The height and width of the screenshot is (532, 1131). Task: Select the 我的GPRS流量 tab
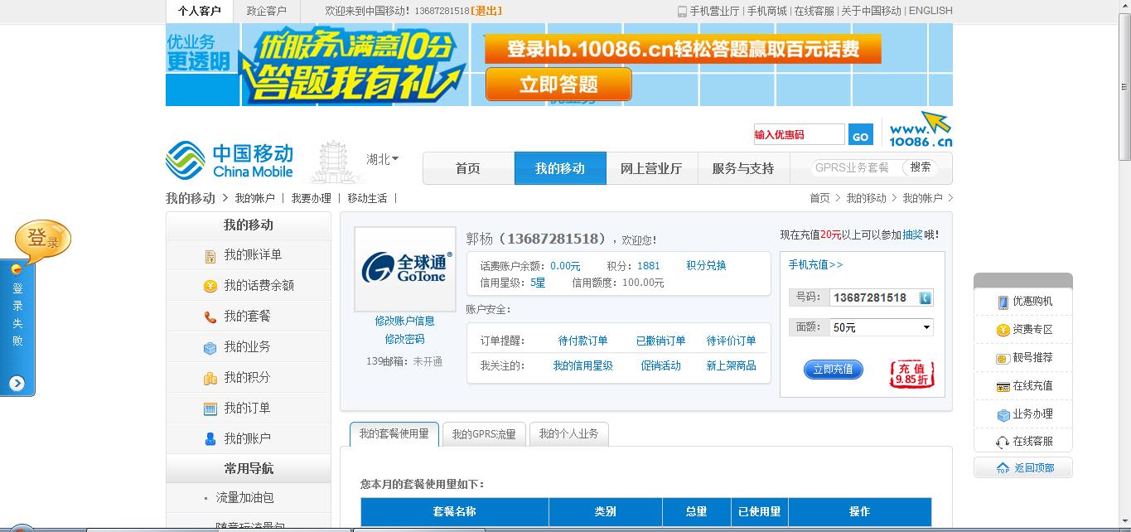(x=485, y=434)
